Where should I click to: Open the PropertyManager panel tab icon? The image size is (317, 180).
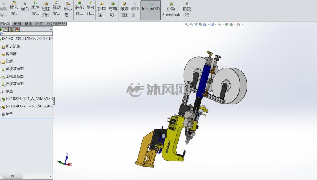[6, 29]
